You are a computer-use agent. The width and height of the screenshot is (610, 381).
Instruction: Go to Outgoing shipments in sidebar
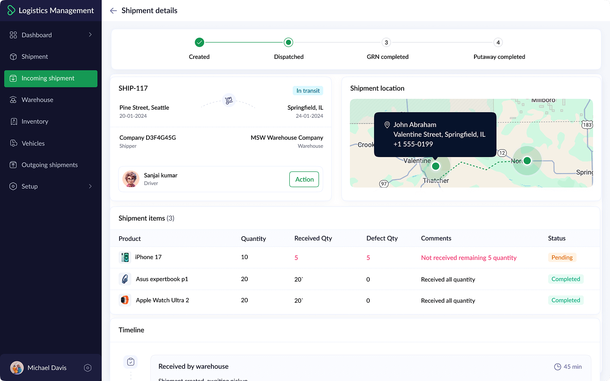(x=50, y=165)
